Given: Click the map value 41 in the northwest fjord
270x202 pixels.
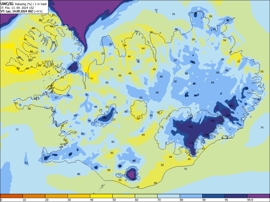Looking at the screenshot, I should click(92, 78).
